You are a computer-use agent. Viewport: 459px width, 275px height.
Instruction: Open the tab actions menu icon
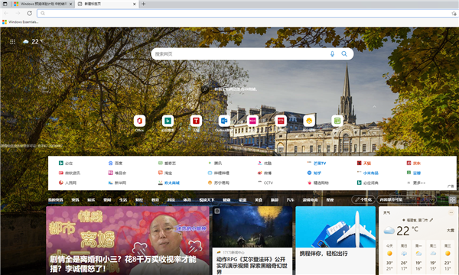click(x=5, y=4)
